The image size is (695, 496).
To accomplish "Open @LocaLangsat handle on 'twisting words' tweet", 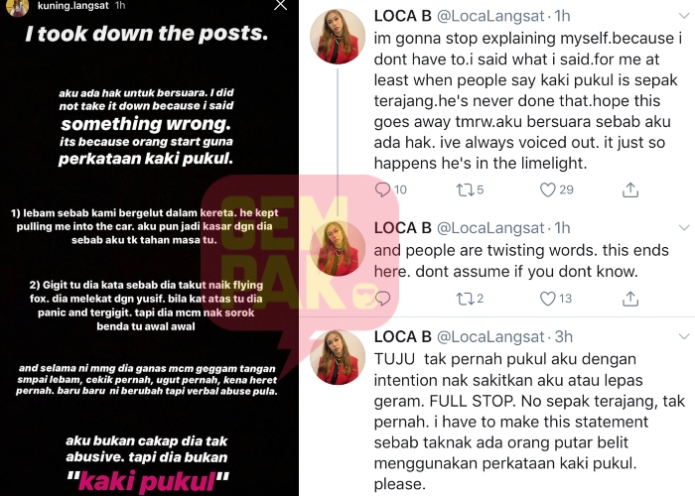I will click(490, 227).
